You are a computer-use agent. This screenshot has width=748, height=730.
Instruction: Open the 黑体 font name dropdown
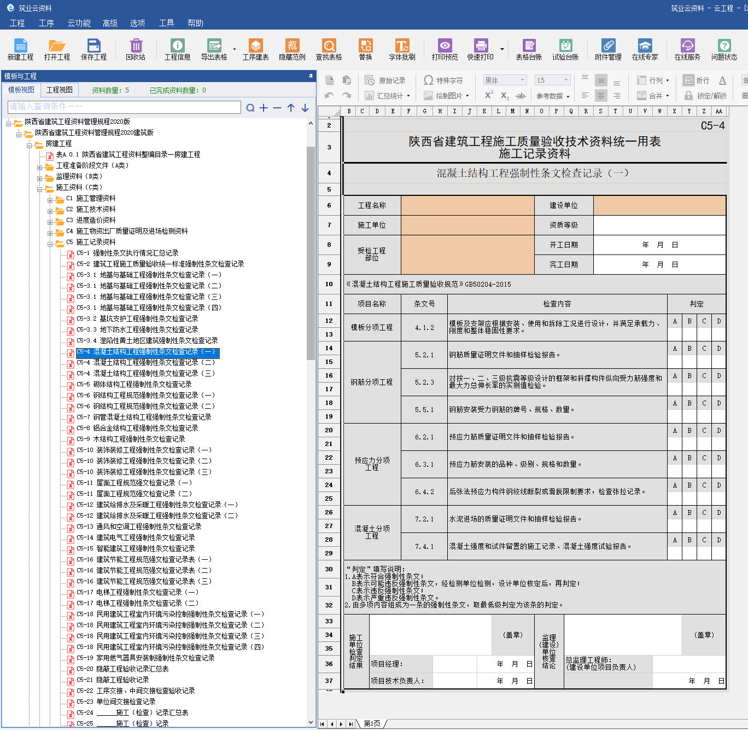coord(523,80)
